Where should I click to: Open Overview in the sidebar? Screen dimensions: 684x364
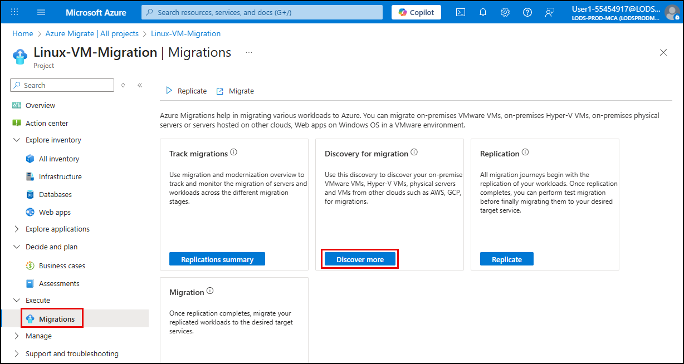click(x=40, y=105)
